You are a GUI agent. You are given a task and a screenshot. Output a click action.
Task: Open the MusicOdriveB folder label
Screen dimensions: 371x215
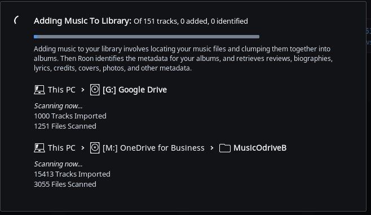click(260, 148)
